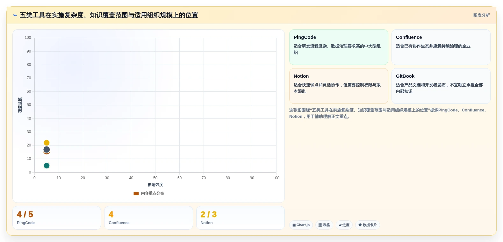Click the Chart.js chip square icon

[x=294, y=225]
